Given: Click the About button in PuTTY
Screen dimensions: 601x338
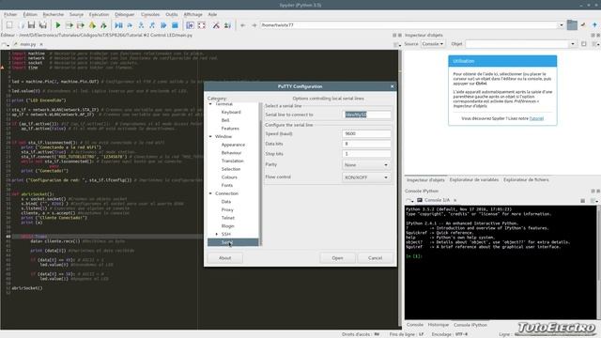Looking at the screenshot, I should click(x=225, y=258).
